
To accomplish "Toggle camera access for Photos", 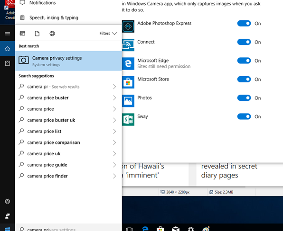I will [244, 98].
